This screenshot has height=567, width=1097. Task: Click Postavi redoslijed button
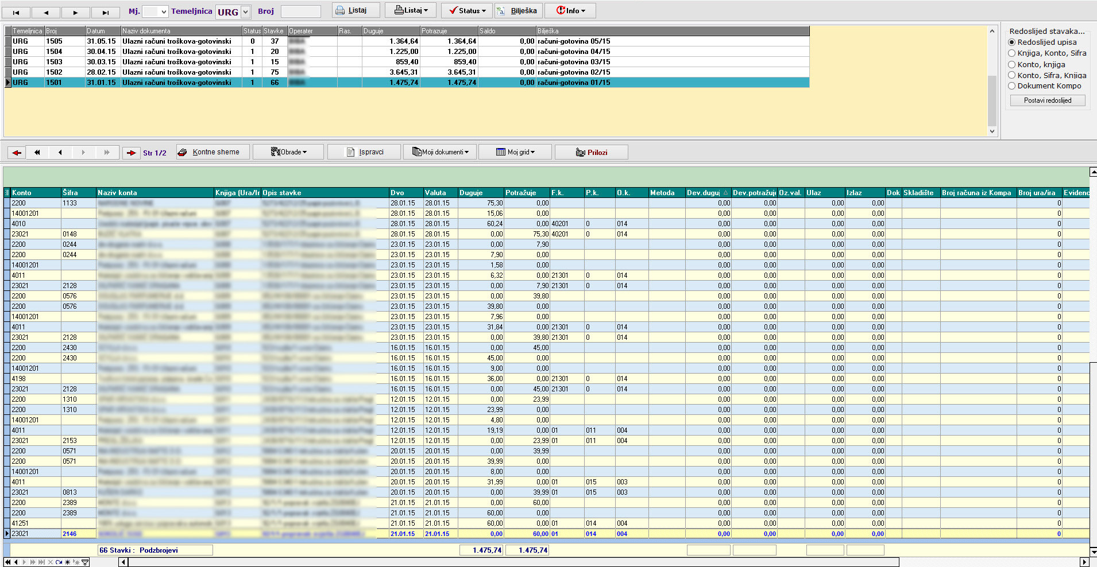pos(1048,100)
